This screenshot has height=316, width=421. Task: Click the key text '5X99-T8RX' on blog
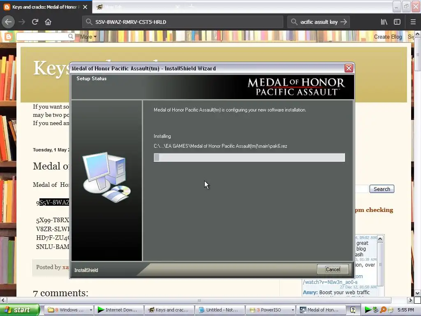[53, 220]
